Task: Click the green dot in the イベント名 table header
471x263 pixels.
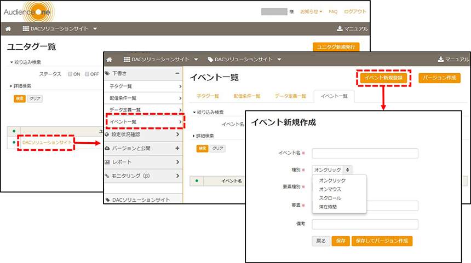Action: coord(197,181)
